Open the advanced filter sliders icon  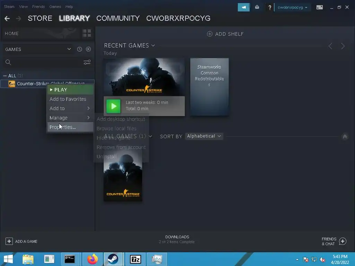coord(87,62)
